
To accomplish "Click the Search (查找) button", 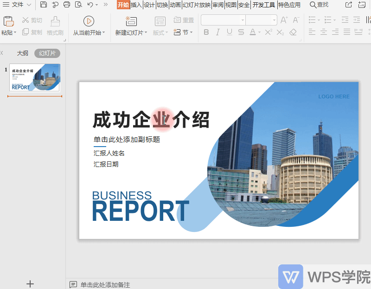I will point(319,5).
